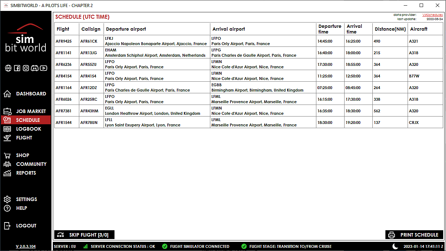Click the Settings gear icon

point(7,199)
